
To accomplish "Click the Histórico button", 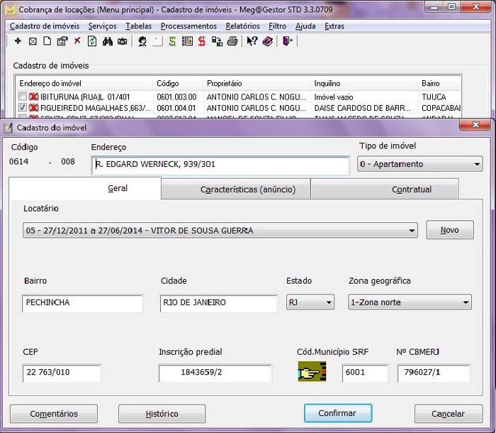I will [x=162, y=414].
